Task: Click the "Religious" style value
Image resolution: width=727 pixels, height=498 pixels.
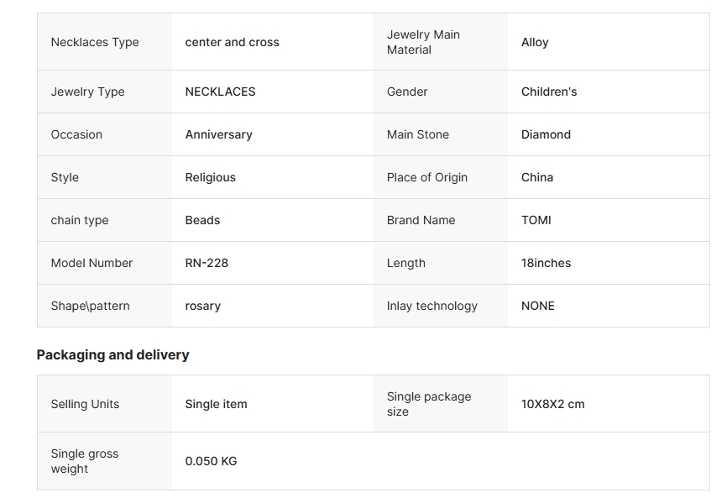Action: pos(210,177)
